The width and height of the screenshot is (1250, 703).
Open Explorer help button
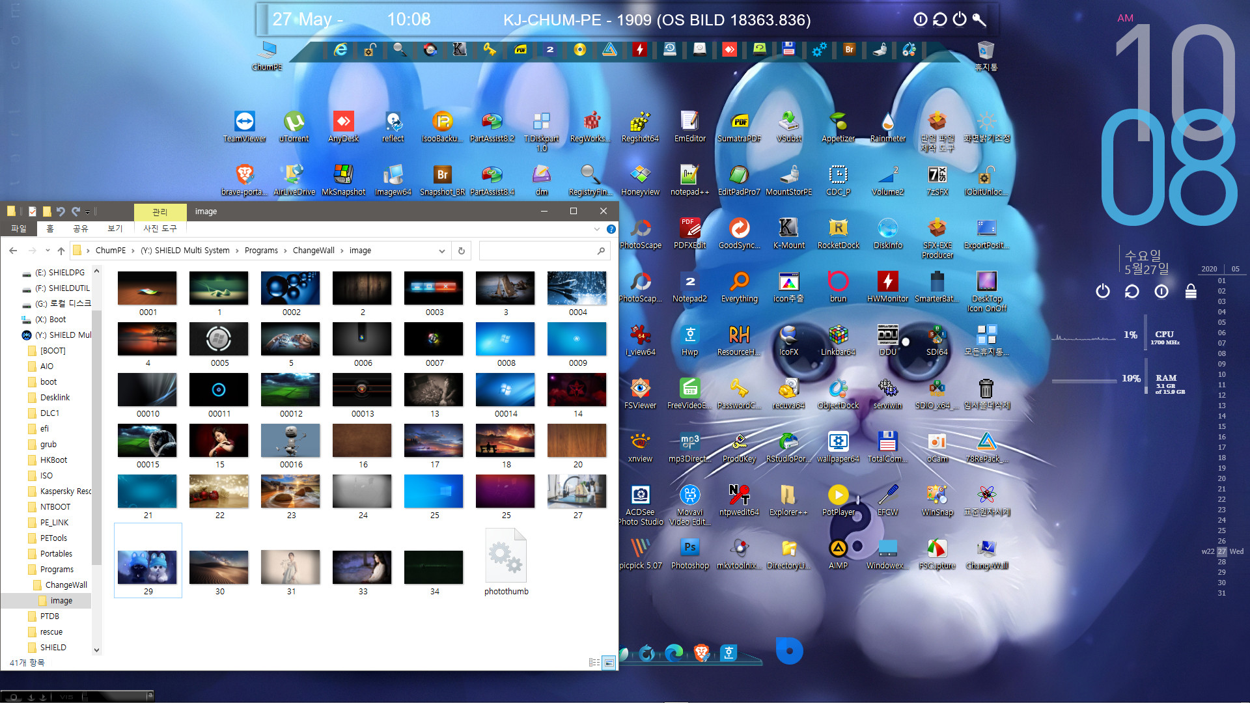tap(611, 229)
